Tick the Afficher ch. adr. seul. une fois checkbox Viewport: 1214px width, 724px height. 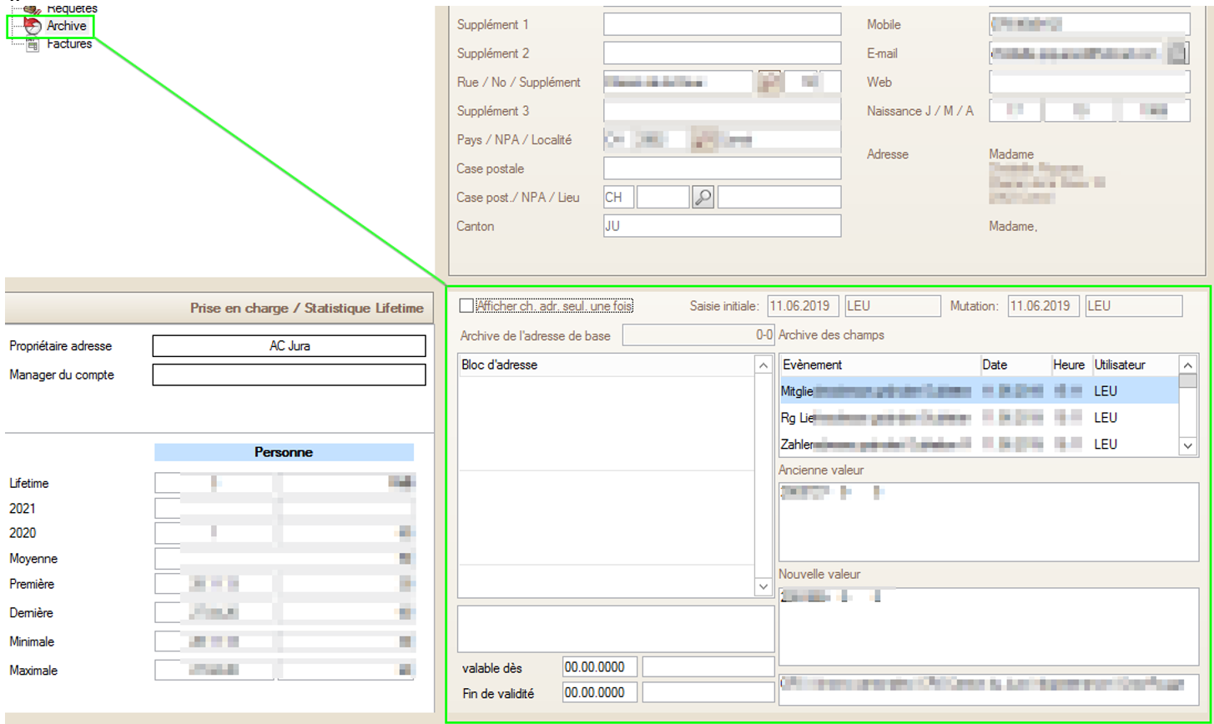tap(466, 306)
